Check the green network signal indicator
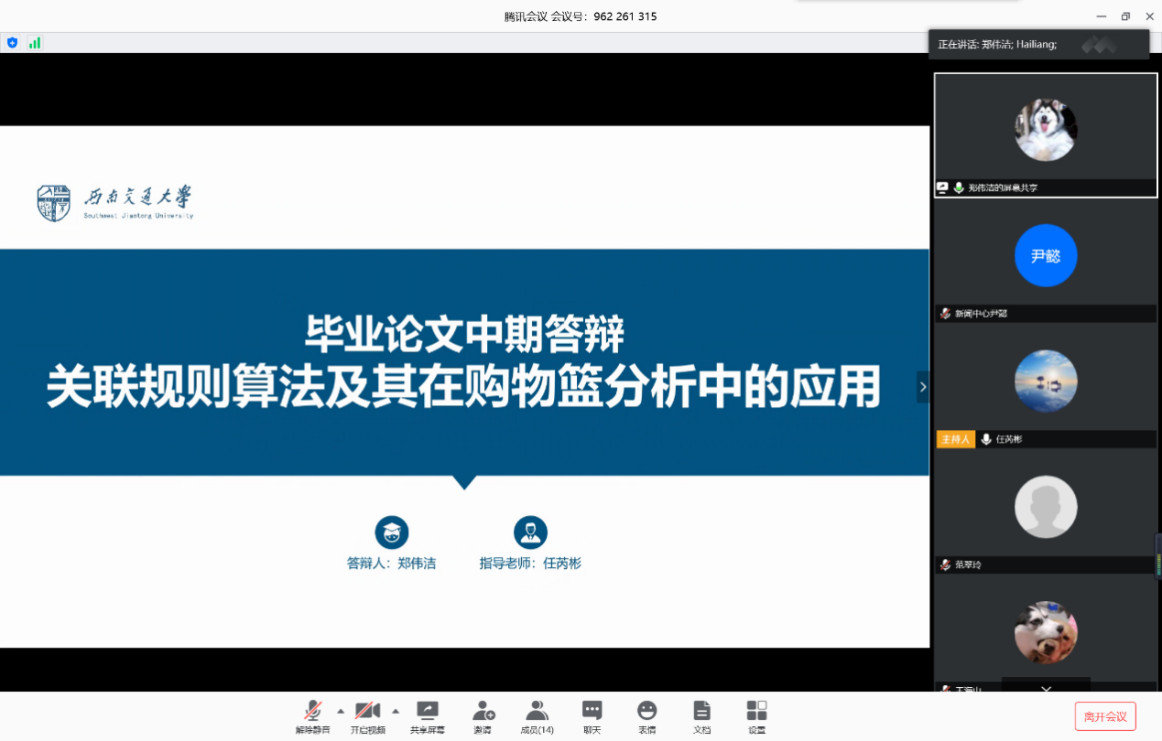The width and height of the screenshot is (1162, 741). pyautogui.click(x=35, y=43)
